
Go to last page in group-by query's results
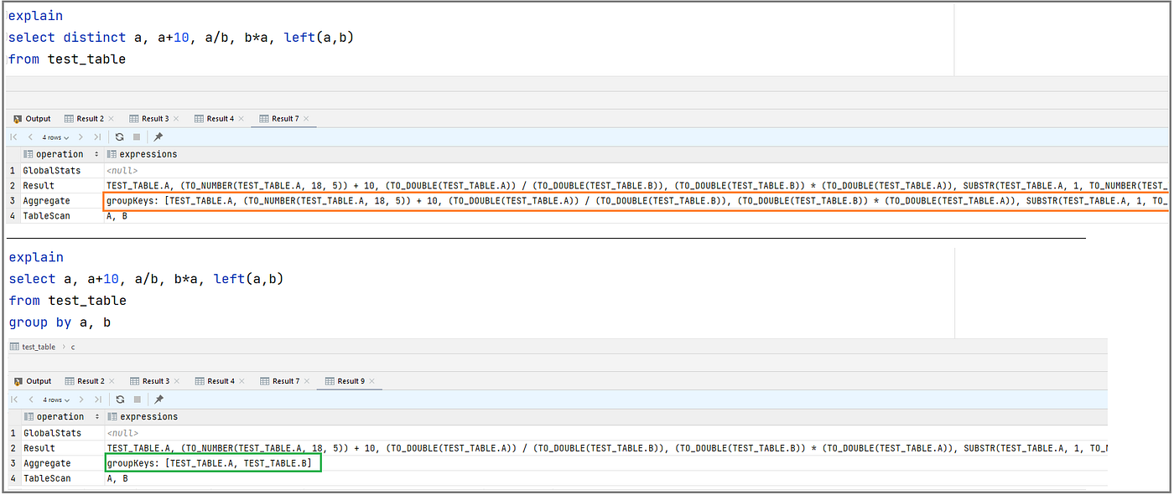pyautogui.click(x=97, y=400)
